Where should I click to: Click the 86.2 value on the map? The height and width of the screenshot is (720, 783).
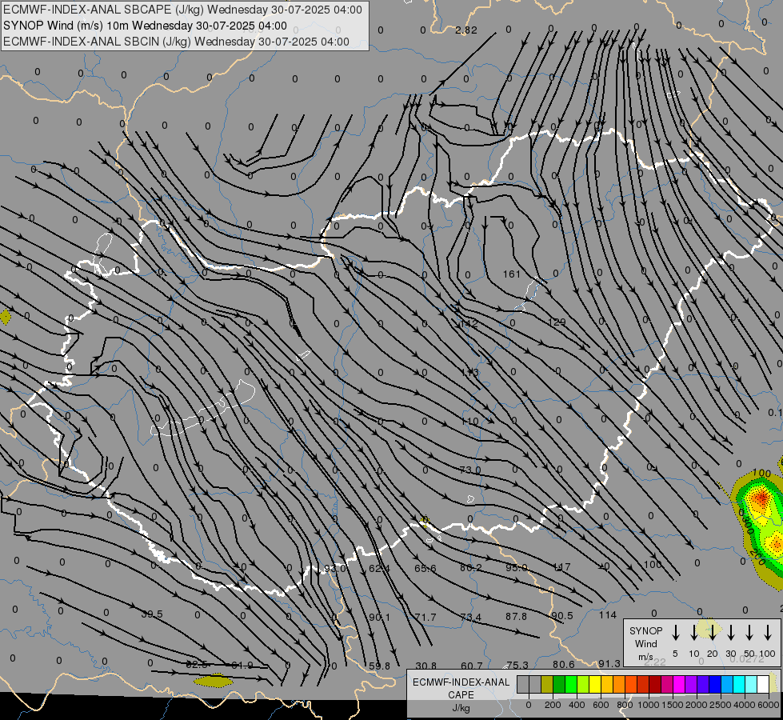(x=471, y=568)
